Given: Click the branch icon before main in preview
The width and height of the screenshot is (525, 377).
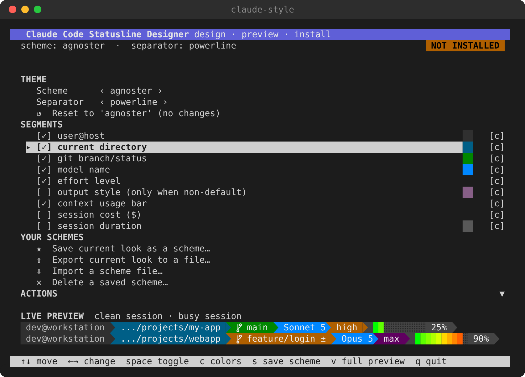Looking at the screenshot, I should click(x=239, y=328).
